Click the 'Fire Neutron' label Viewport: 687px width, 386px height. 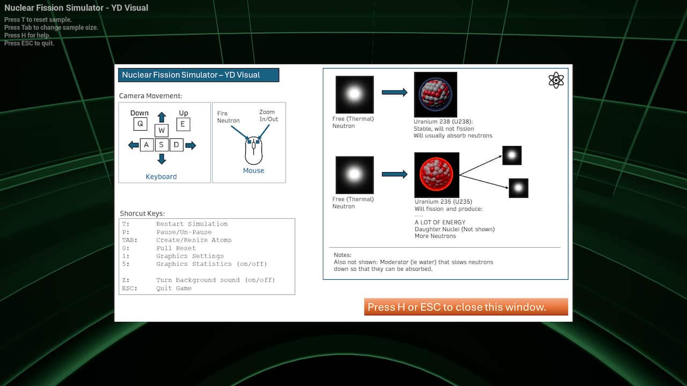[228, 117]
